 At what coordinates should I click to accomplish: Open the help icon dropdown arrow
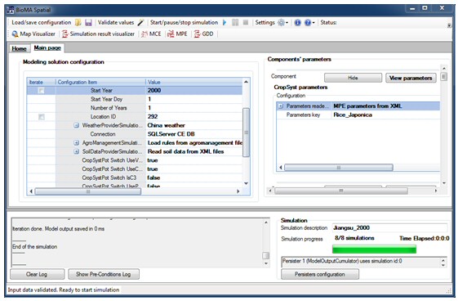point(313,23)
